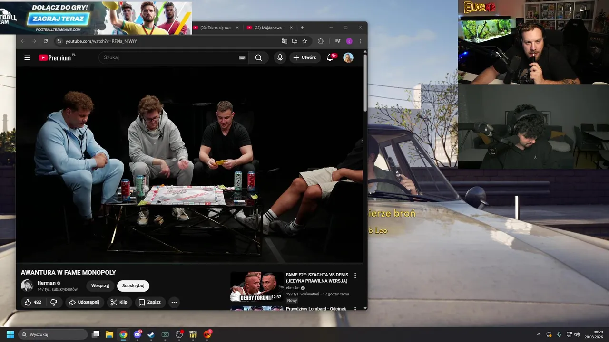View site information icon beside URL
The image size is (609, 342).
click(x=59, y=41)
